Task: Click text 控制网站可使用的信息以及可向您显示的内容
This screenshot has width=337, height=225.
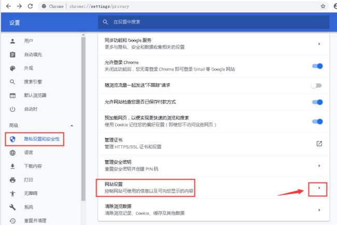Action: (x=149, y=191)
